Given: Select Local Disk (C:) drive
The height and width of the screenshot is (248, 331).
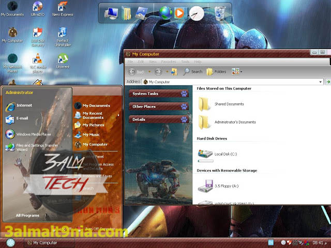Looking at the screenshot, I should pos(217,155).
